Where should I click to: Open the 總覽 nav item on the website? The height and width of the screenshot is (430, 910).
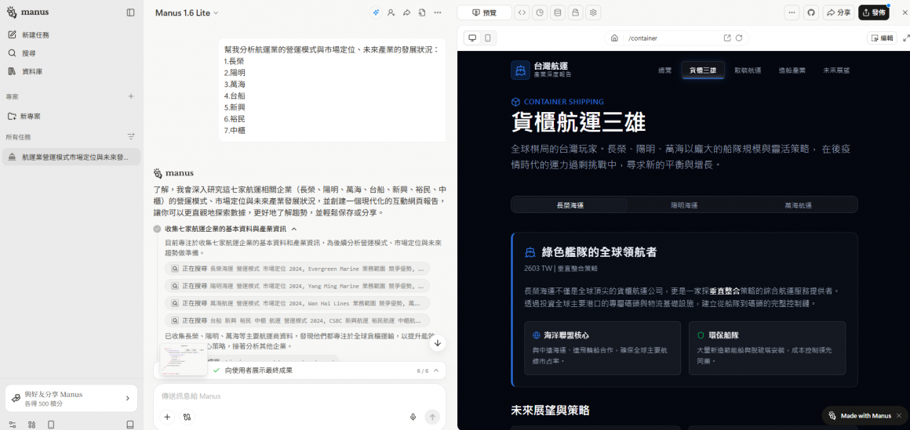(x=664, y=70)
